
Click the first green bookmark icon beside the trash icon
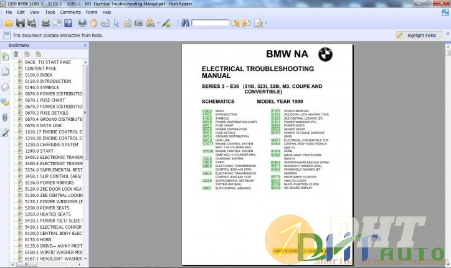point(27,54)
